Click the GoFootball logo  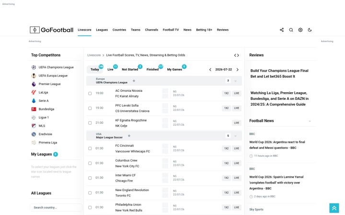click(51, 30)
